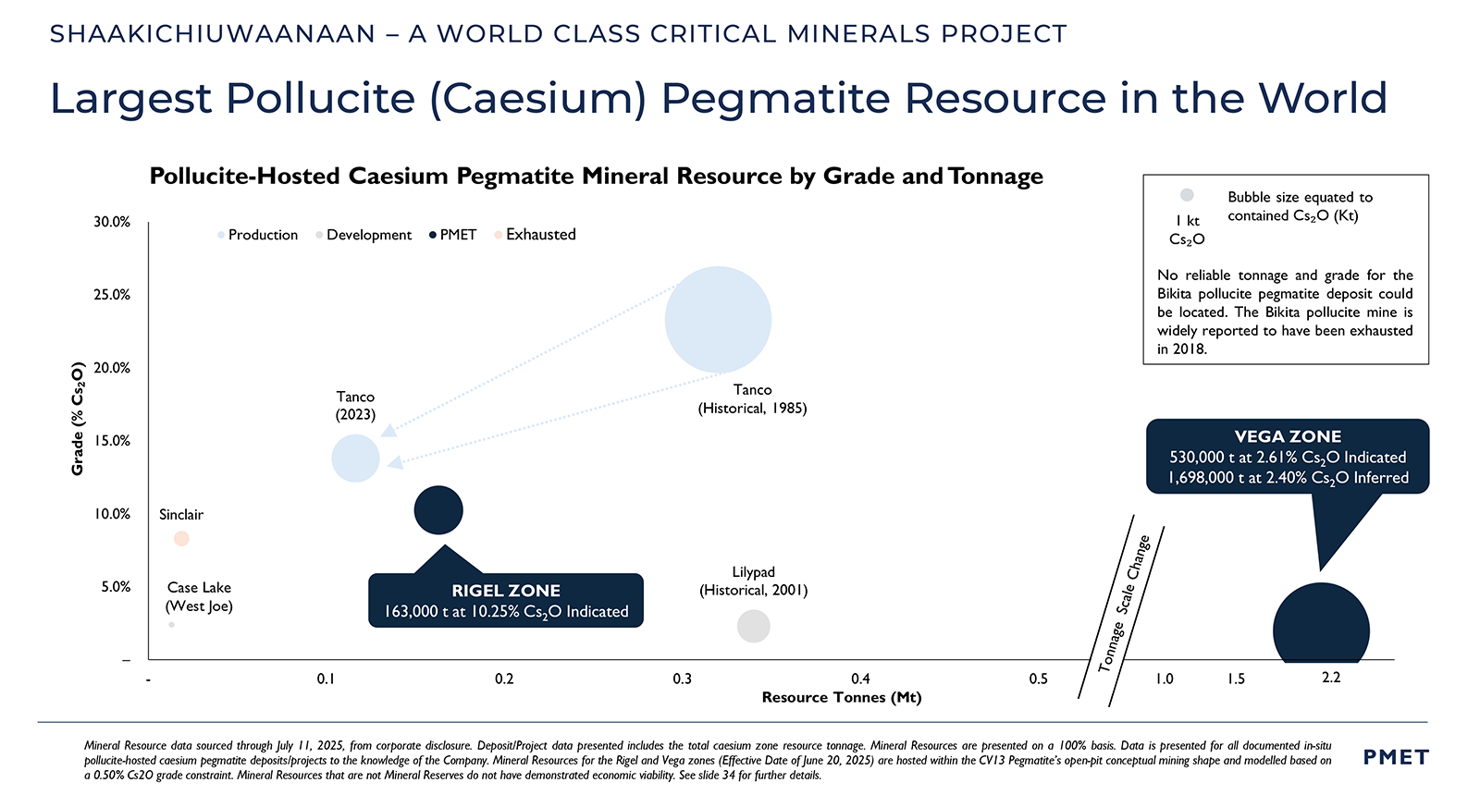Screen dimensions: 1480x795
Task: Click the grey Lilypad bubble
Action: (x=754, y=626)
